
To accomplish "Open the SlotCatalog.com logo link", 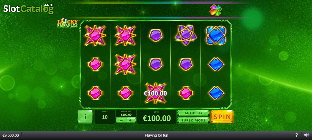I will click(x=29, y=8).
